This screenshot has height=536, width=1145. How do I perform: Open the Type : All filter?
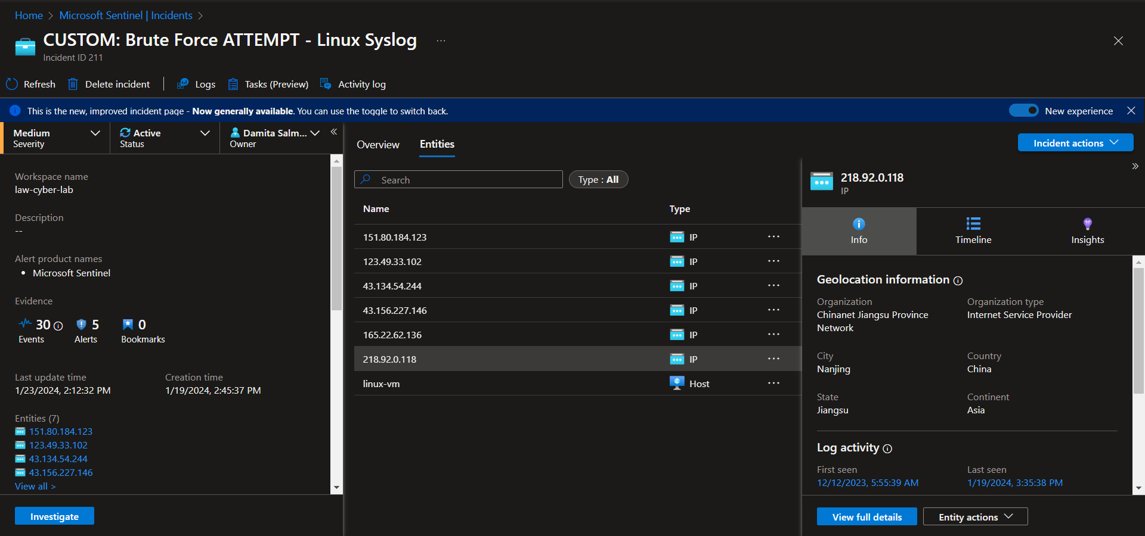tap(598, 179)
